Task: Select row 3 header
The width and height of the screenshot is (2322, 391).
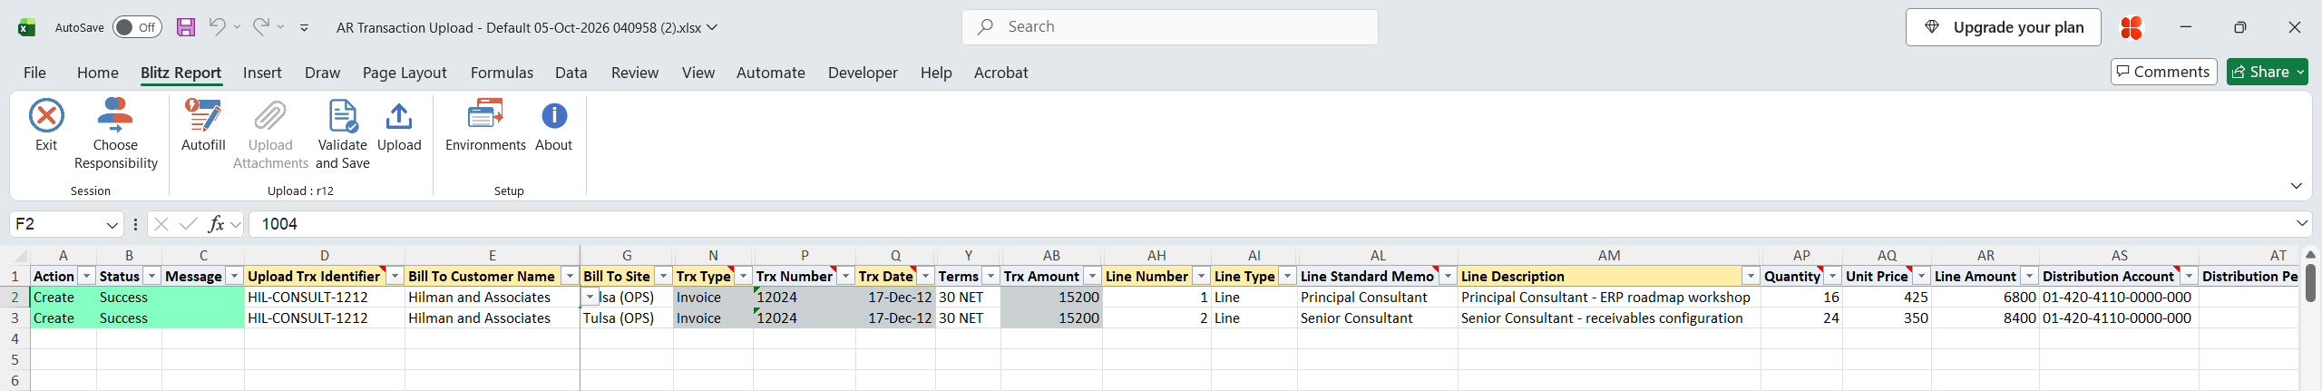Action: point(15,318)
